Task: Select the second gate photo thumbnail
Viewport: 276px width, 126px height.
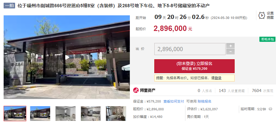Action: [x=40, y=113]
